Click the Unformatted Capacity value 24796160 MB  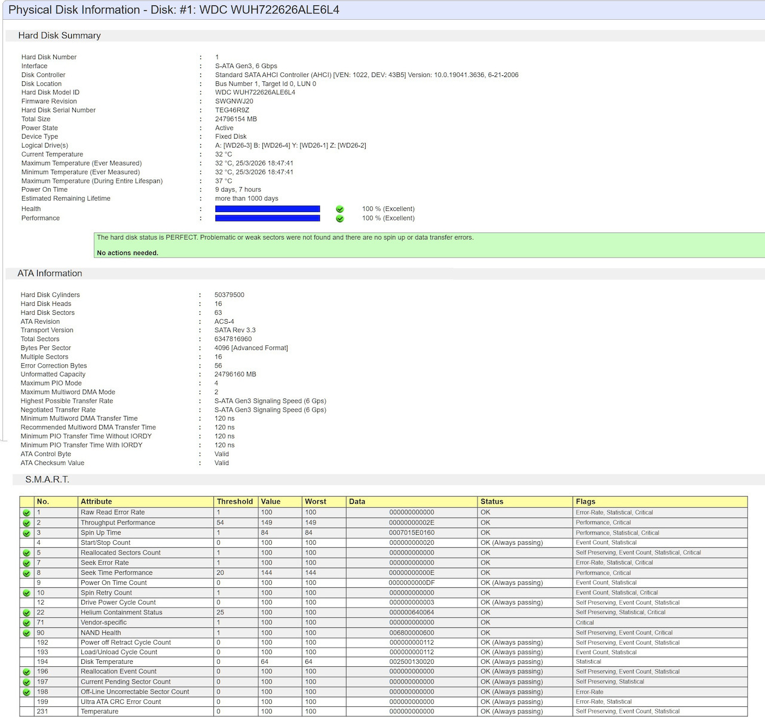[235, 375]
